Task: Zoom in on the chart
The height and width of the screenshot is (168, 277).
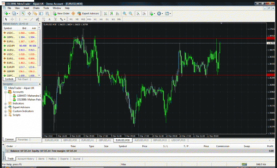Action: pyautogui.click(x=125, y=13)
